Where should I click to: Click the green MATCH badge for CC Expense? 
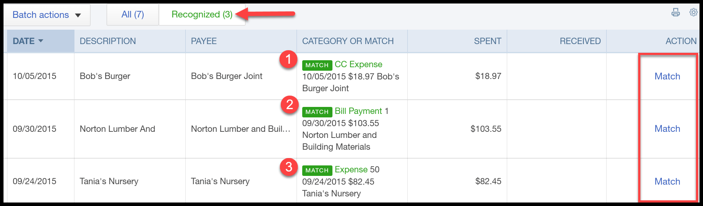[317, 65]
